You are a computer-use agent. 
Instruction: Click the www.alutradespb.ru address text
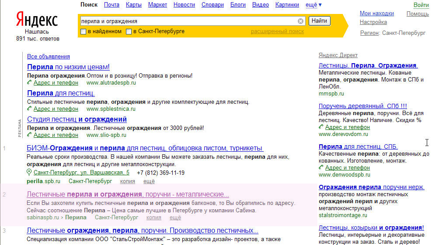click(111, 82)
